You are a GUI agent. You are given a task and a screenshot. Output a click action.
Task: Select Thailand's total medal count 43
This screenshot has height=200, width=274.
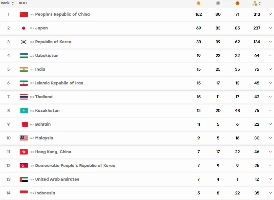(x=257, y=97)
